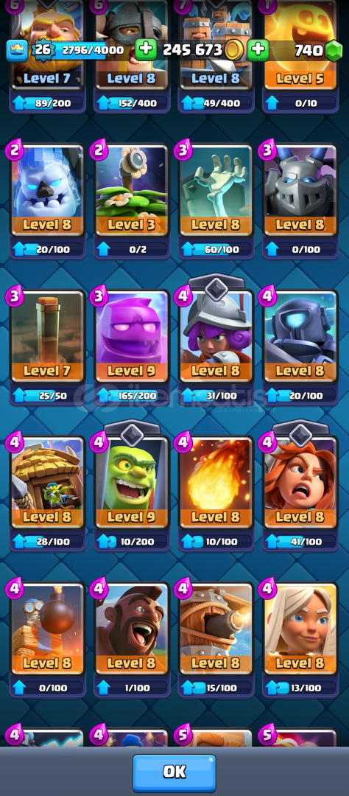Click the gold coin icon

[234, 50]
